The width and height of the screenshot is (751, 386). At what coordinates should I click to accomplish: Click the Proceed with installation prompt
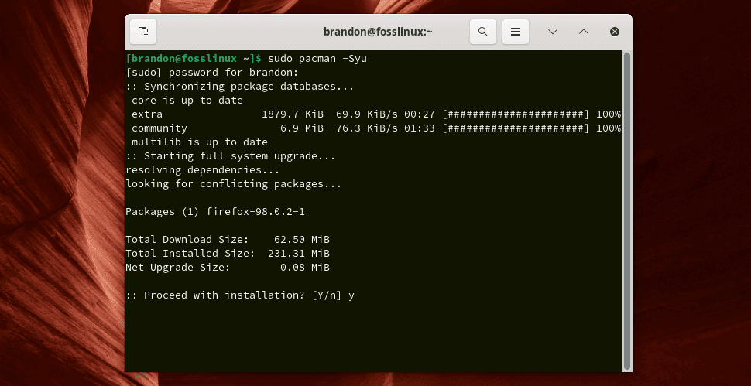click(x=240, y=295)
